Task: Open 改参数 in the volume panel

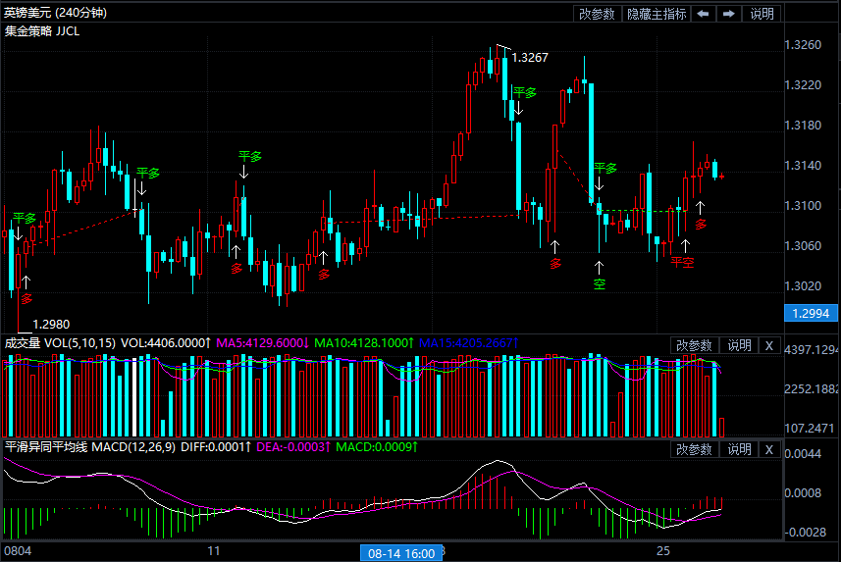Action: (695, 345)
